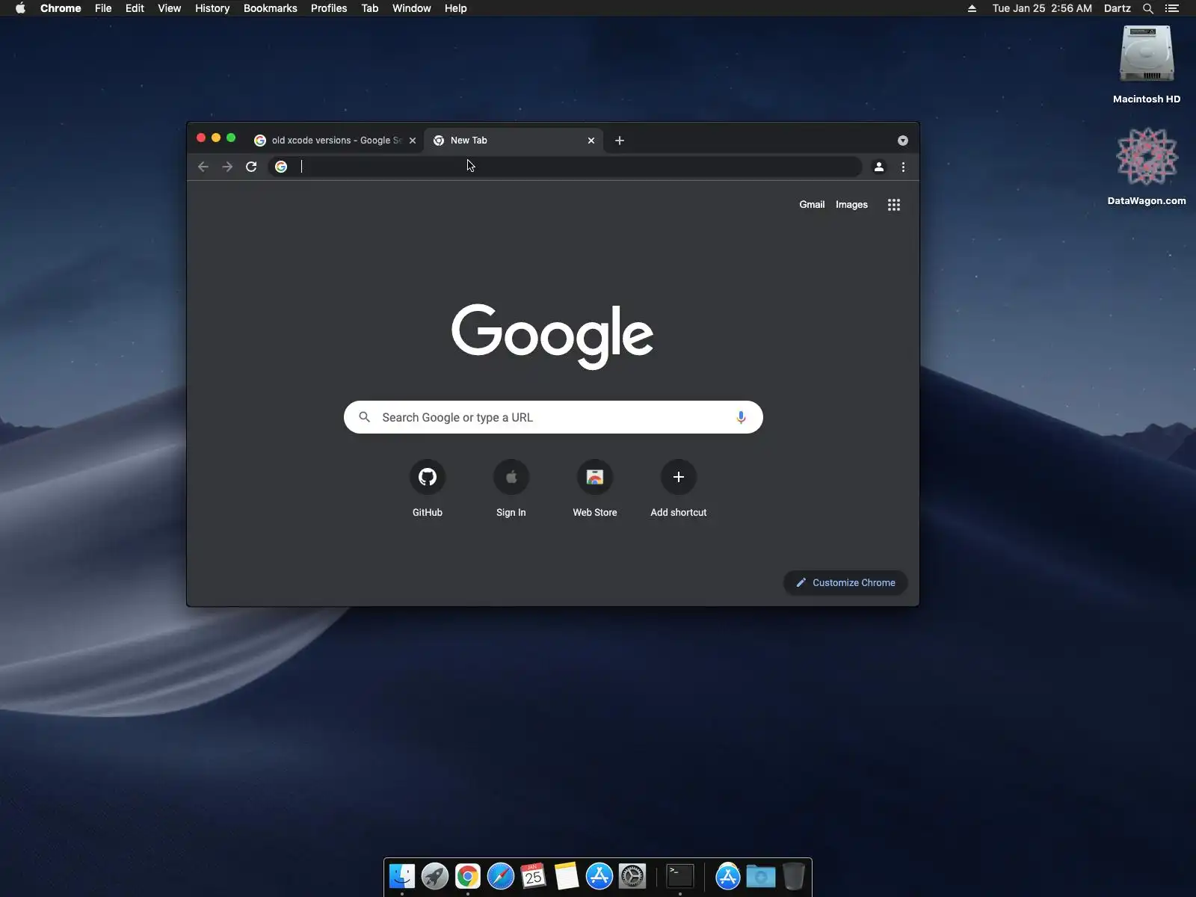This screenshot has height=897, width=1196.
Task: Click into the Chrome address bar
Action: tap(565, 167)
